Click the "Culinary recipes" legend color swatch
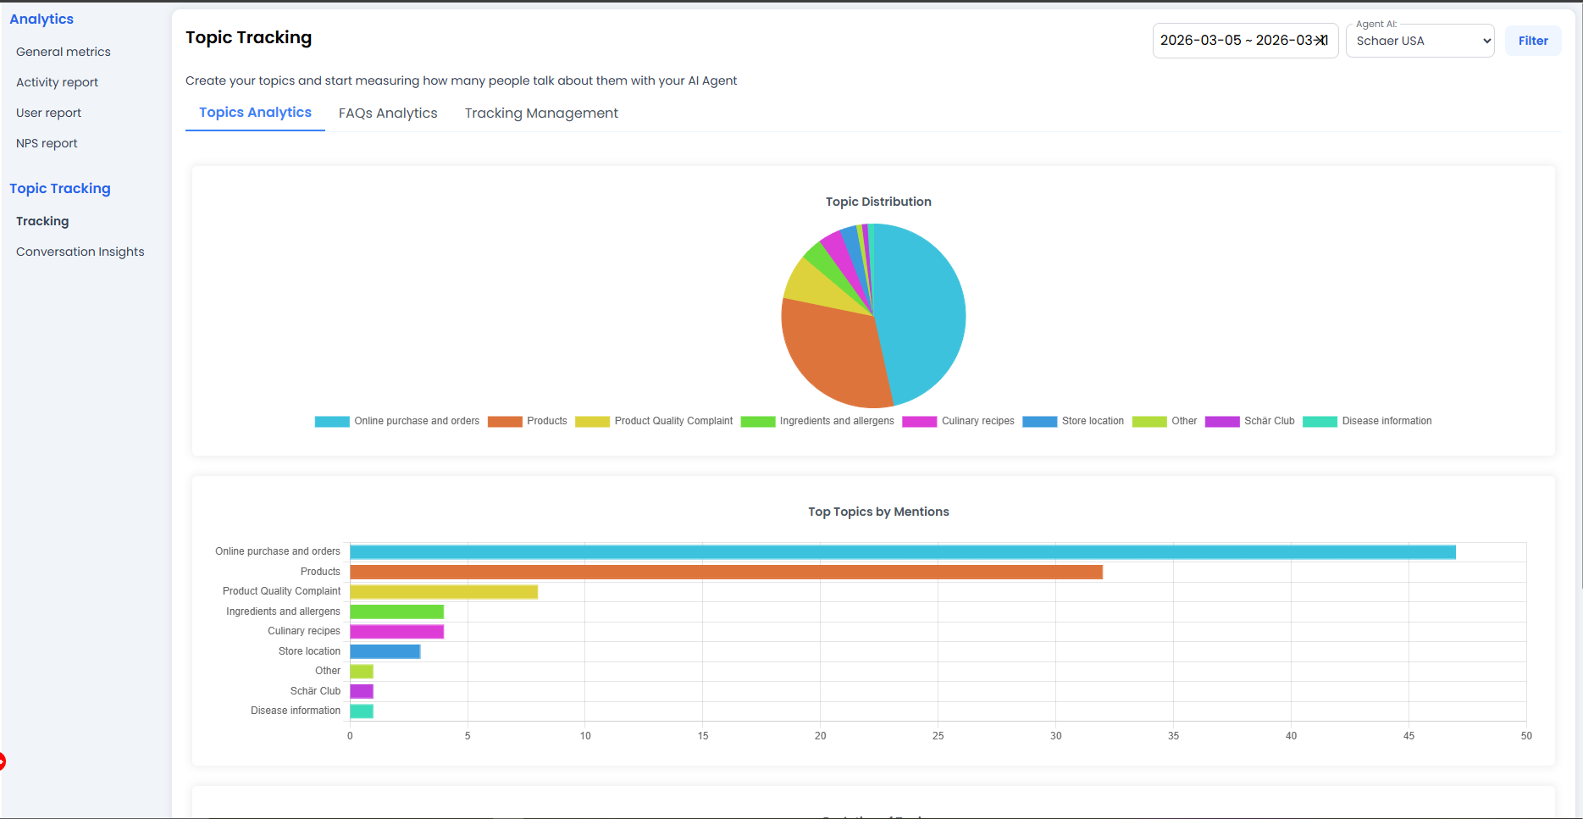Viewport: 1583px width, 819px height. [919, 421]
